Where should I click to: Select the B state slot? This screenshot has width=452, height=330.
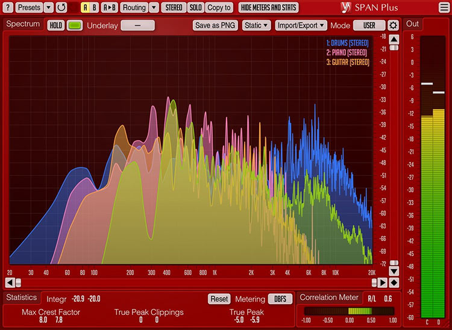94,7
